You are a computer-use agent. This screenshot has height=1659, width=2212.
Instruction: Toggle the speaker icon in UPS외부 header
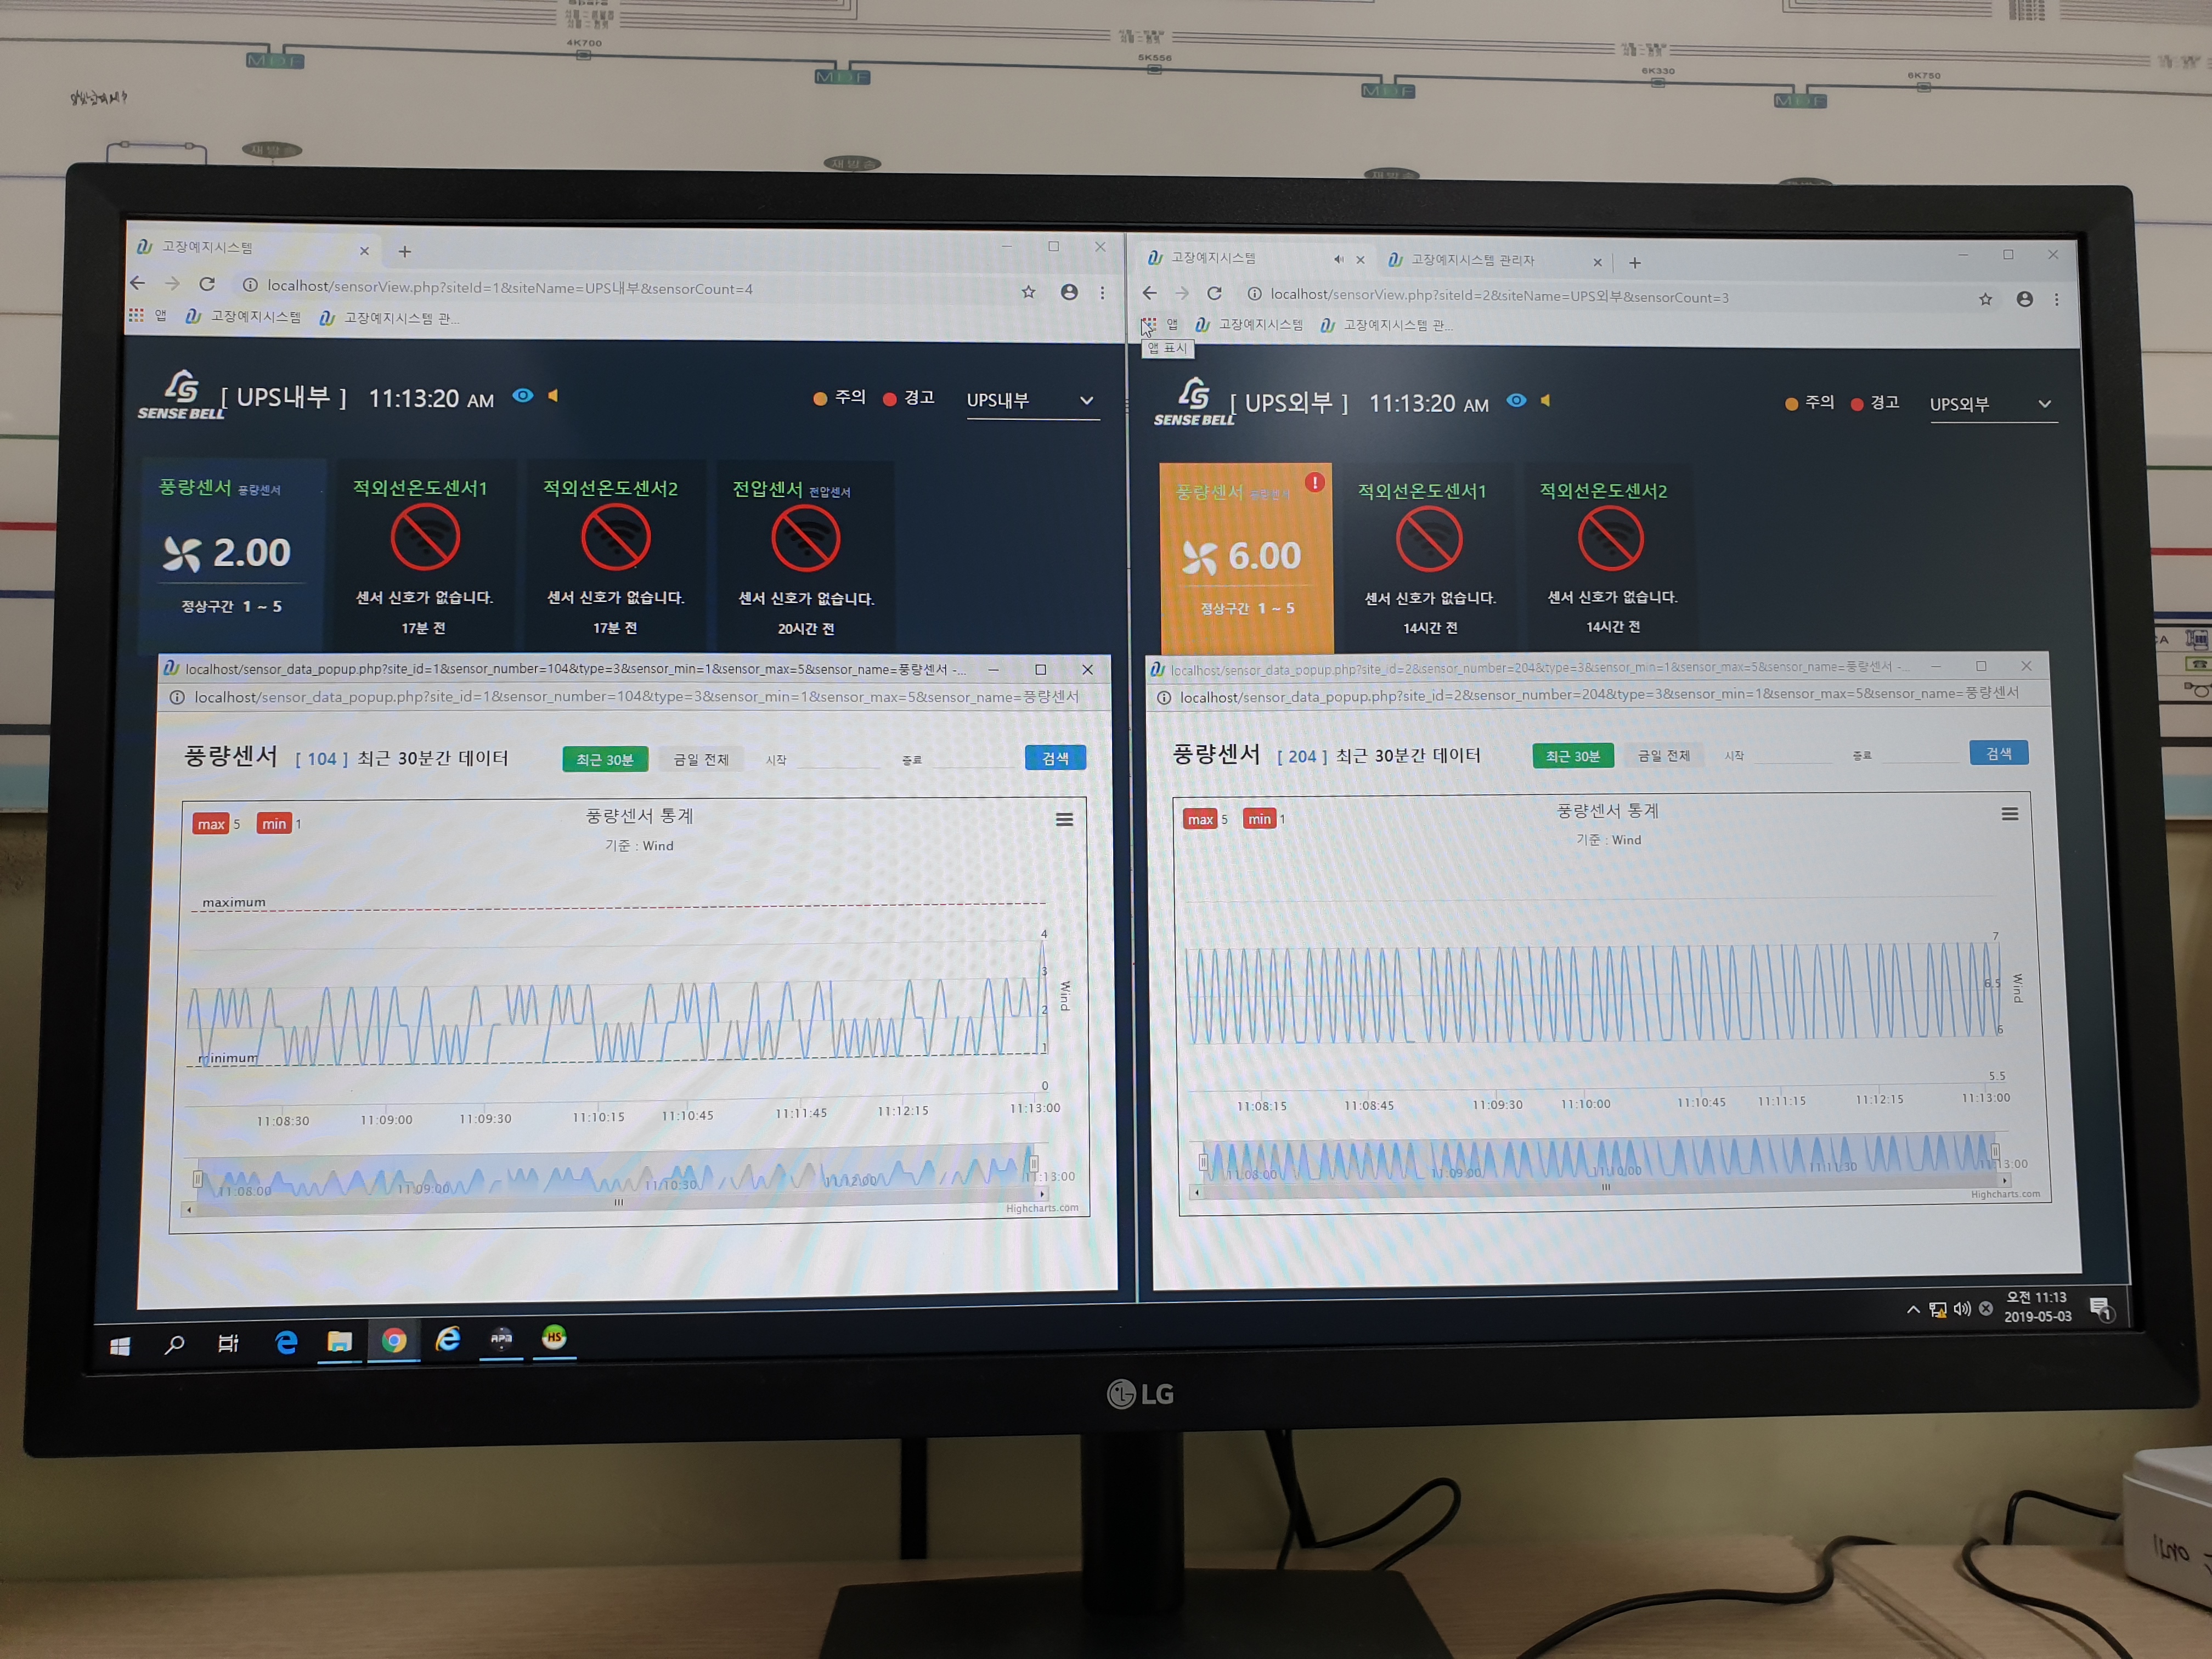tap(1545, 401)
